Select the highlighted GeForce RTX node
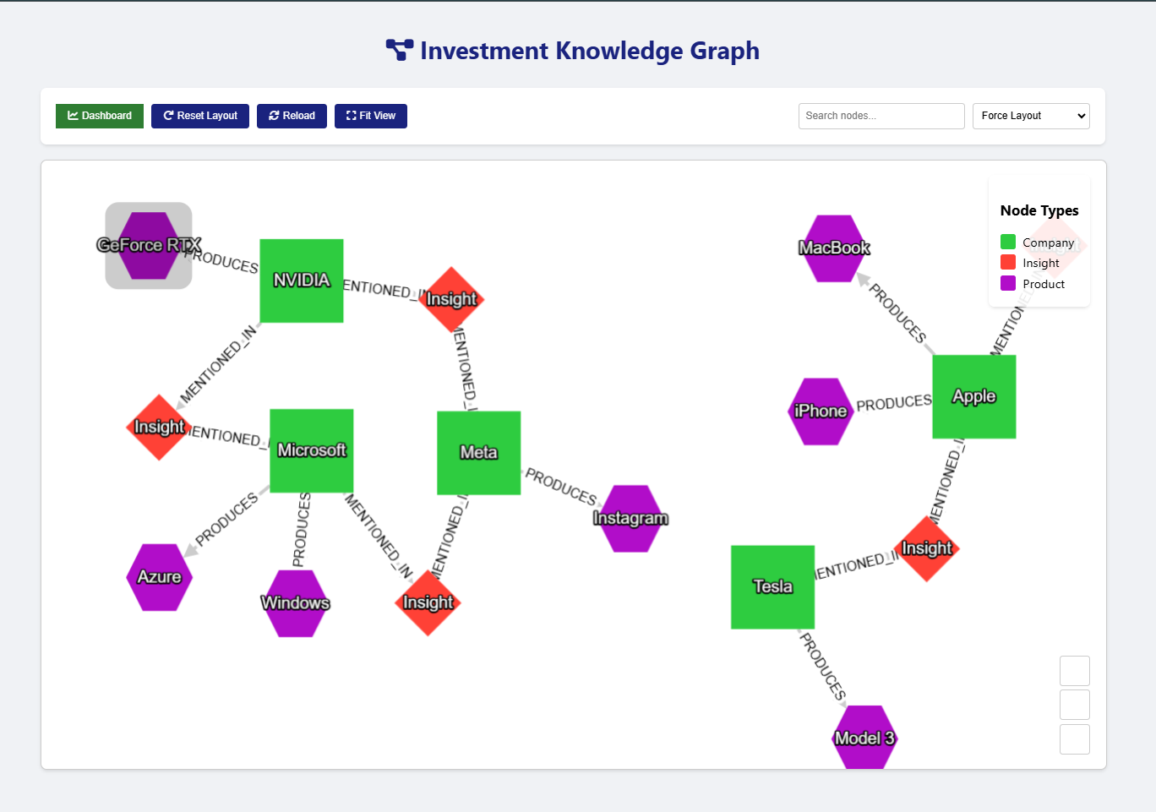The height and width of the screenshot is (812, 1156). 148,246
